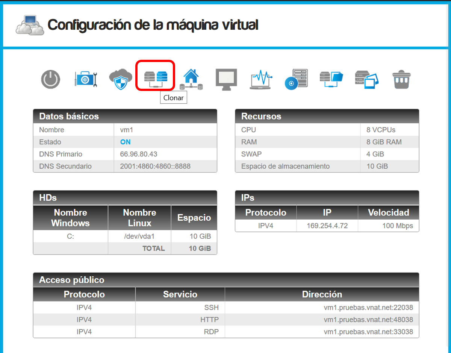Select SSH address vm1.pruebas.vnat.net:22038
The image size is (451, 353).
point(368,308)
